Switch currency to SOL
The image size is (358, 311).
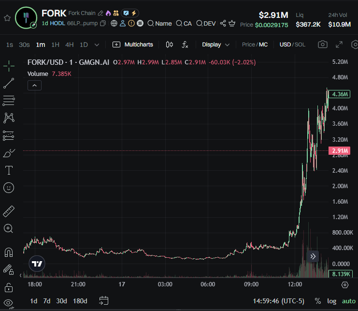[x=300, y=44]
